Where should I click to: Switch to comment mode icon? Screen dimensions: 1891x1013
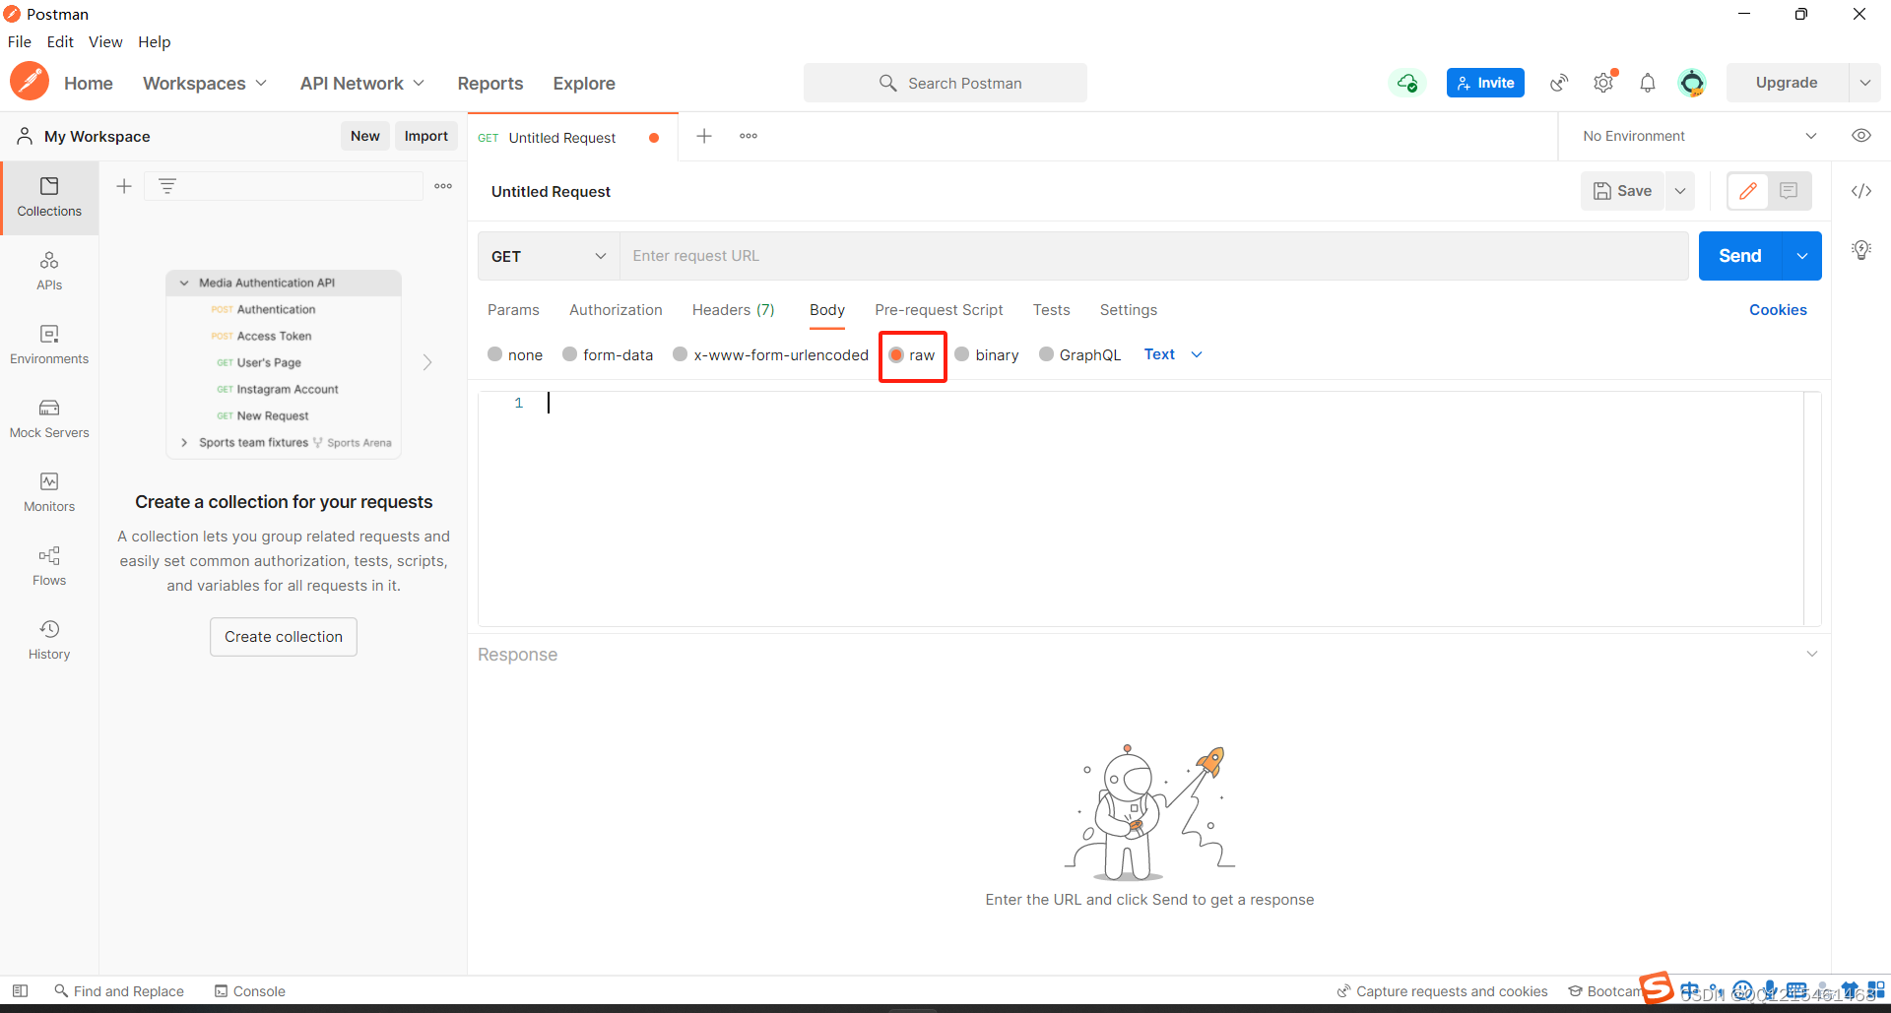pyautogui.click(x=1790, y=191)
